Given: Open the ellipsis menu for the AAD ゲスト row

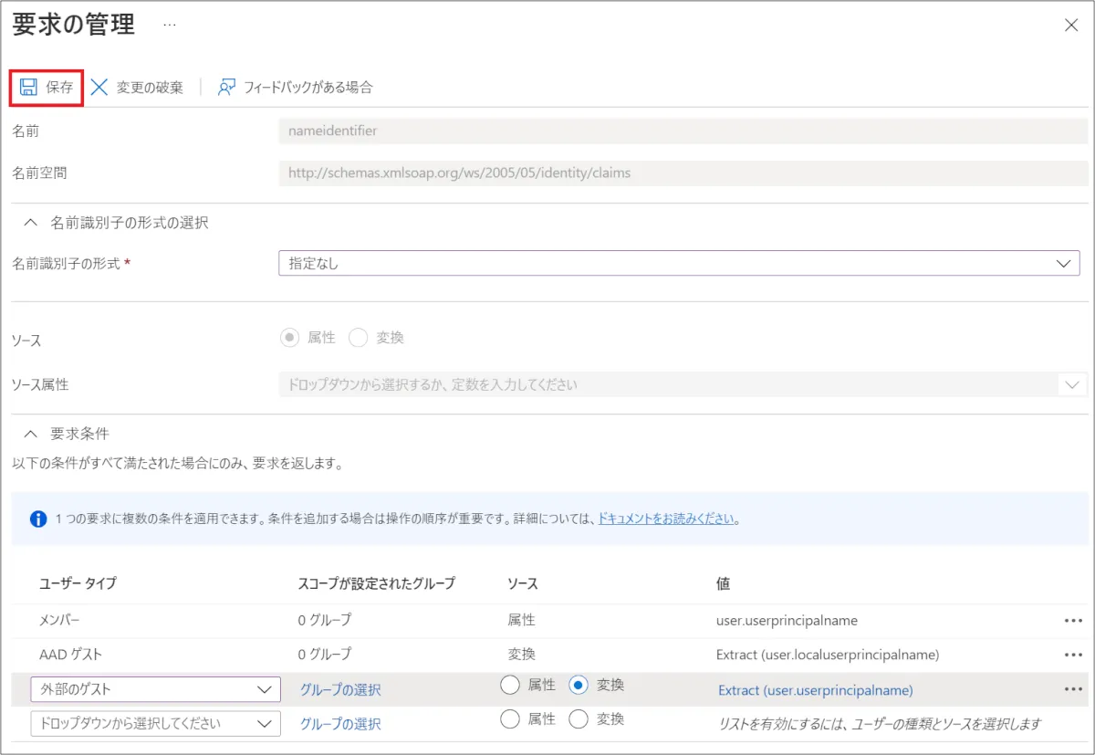Looking at the screenshot, I should [1072, 655].
